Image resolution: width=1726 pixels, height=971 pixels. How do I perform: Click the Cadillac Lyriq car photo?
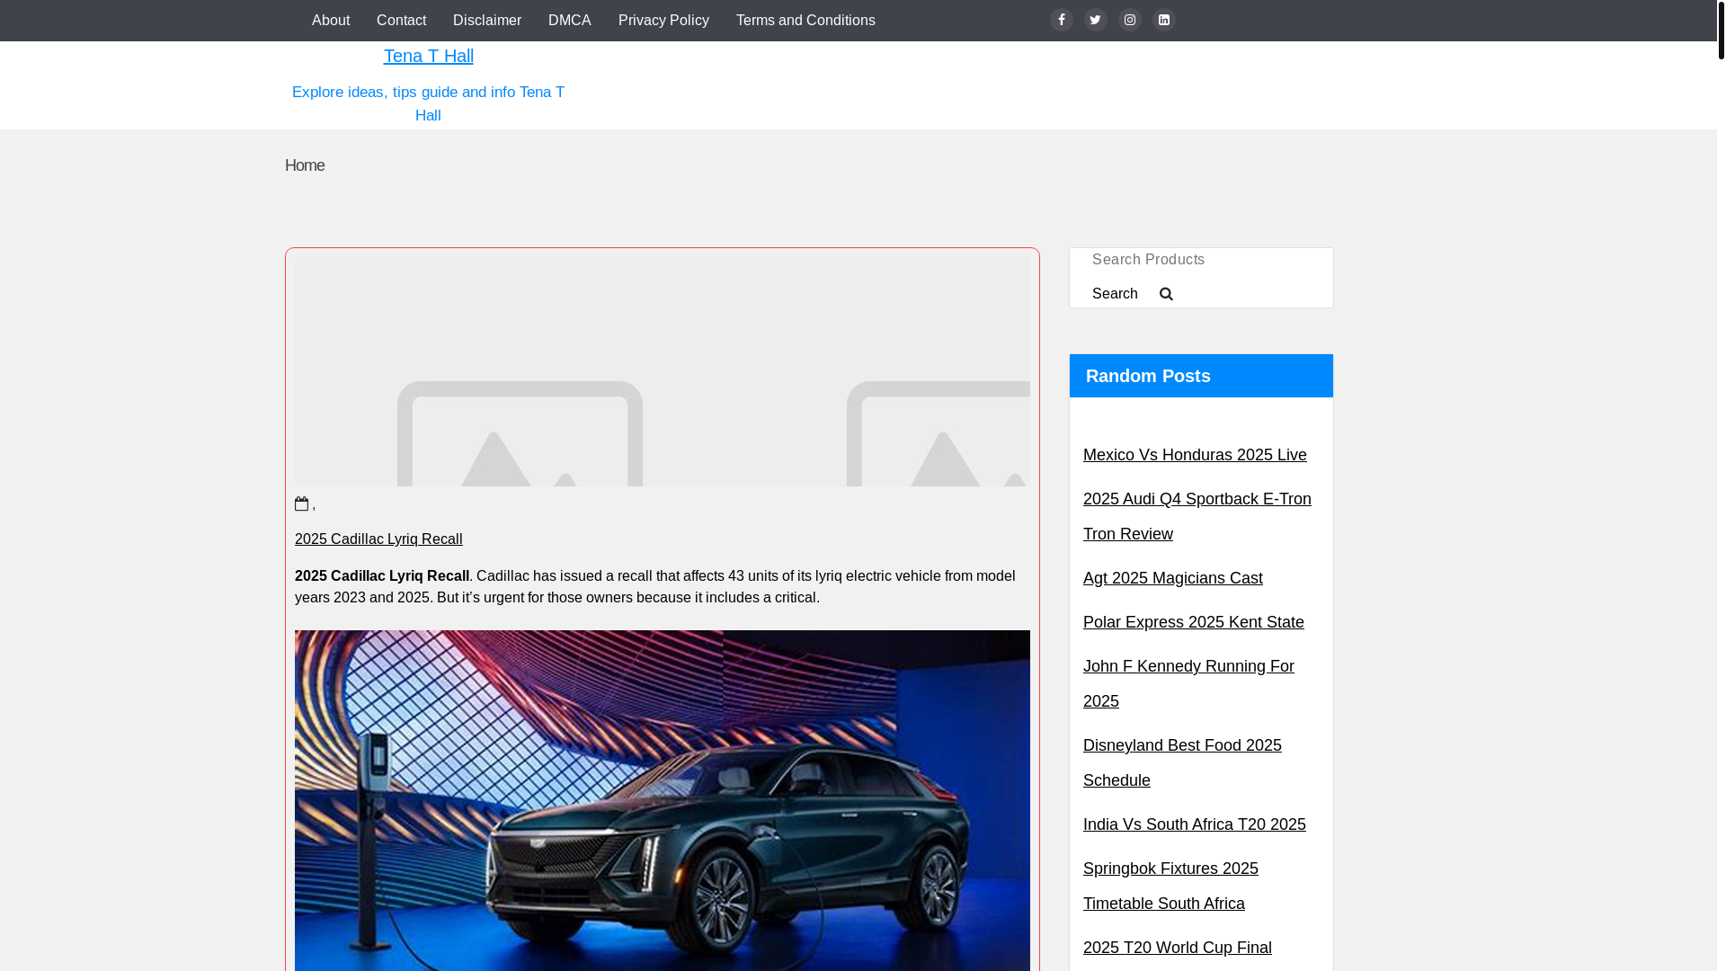[663, 800]
